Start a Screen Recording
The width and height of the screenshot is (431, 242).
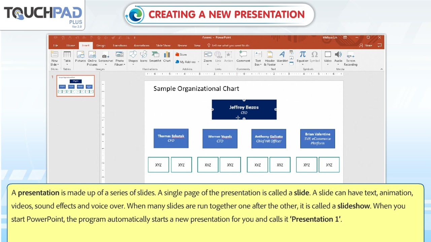point(351,58)
